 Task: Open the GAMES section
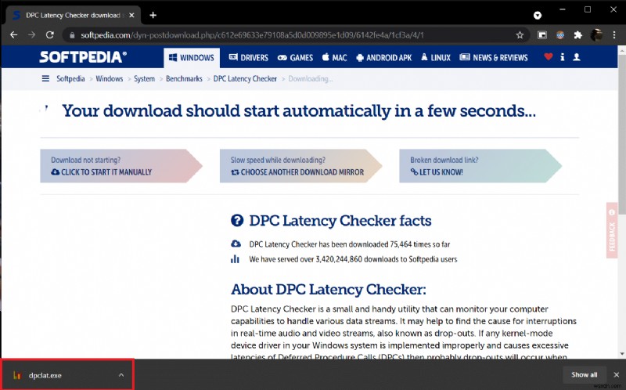tap(296, 57)
